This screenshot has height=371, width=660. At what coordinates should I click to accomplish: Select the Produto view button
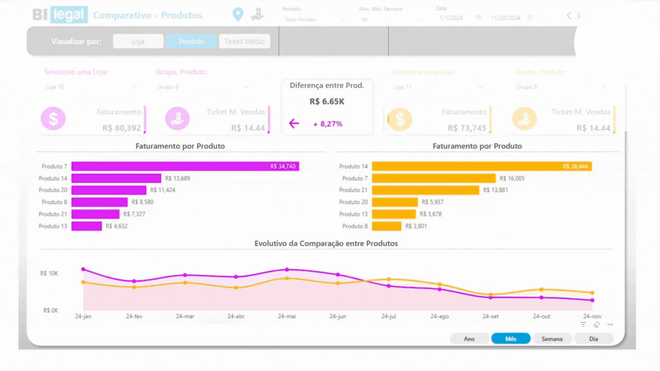tap(191, 42)
